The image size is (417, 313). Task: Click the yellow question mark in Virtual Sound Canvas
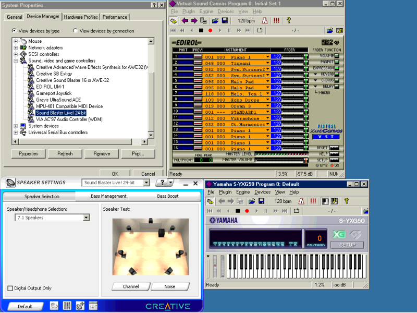coord(289,20)
